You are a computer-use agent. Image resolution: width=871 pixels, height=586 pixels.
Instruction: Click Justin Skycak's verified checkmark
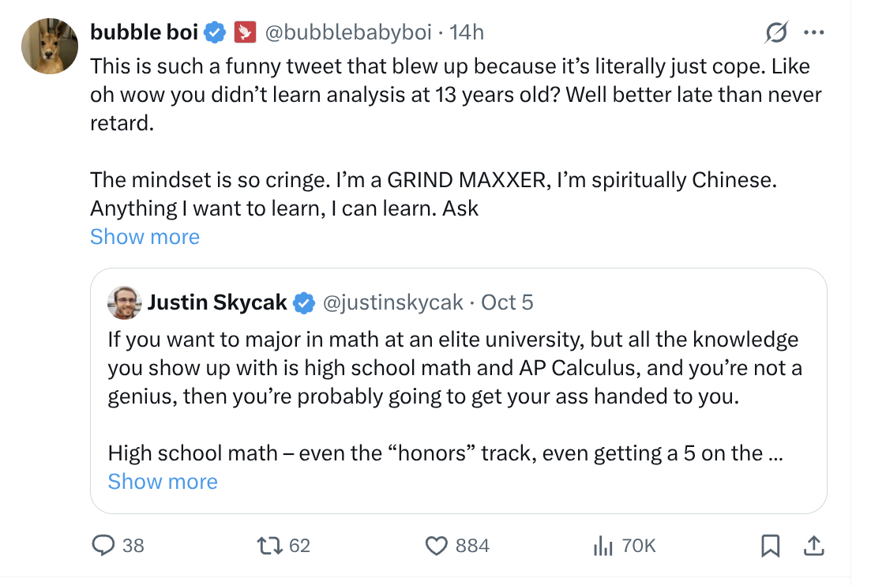(304, 302)
